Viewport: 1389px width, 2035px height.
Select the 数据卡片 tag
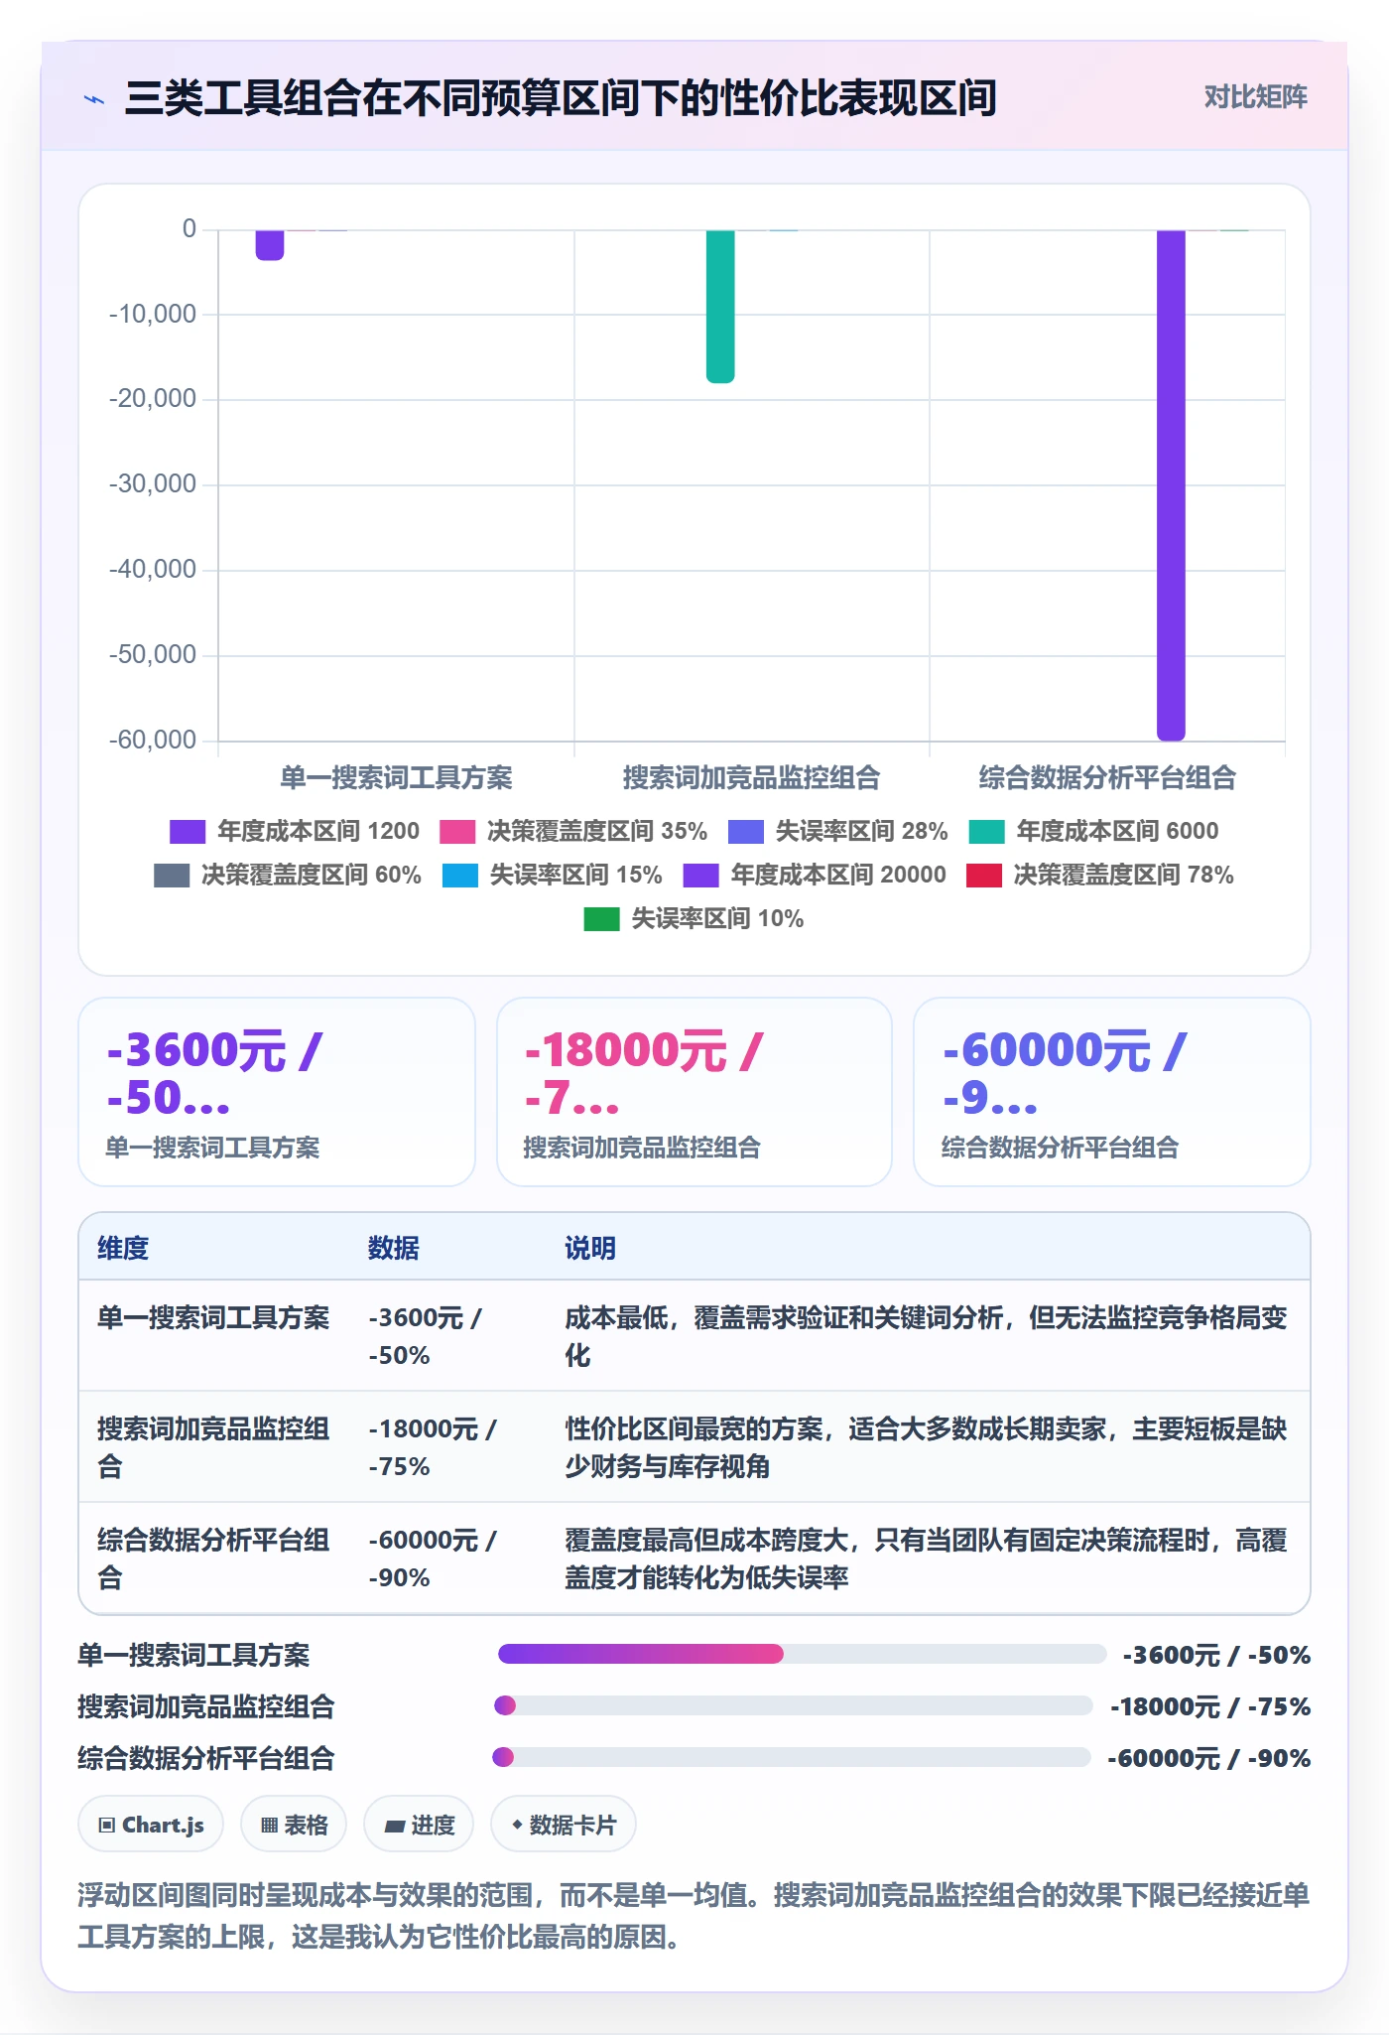point(564,1825)
